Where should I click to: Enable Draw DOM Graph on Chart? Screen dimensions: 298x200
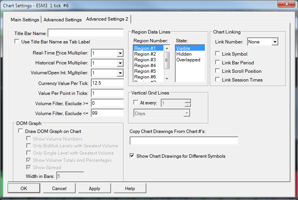point(21,131)
